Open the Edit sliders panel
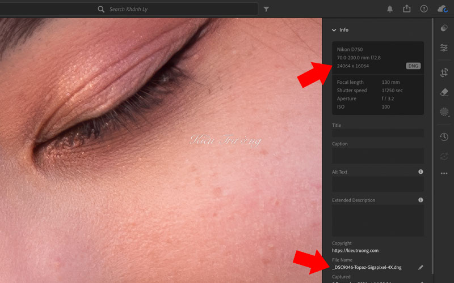454x283 pixels. point(444,48)
